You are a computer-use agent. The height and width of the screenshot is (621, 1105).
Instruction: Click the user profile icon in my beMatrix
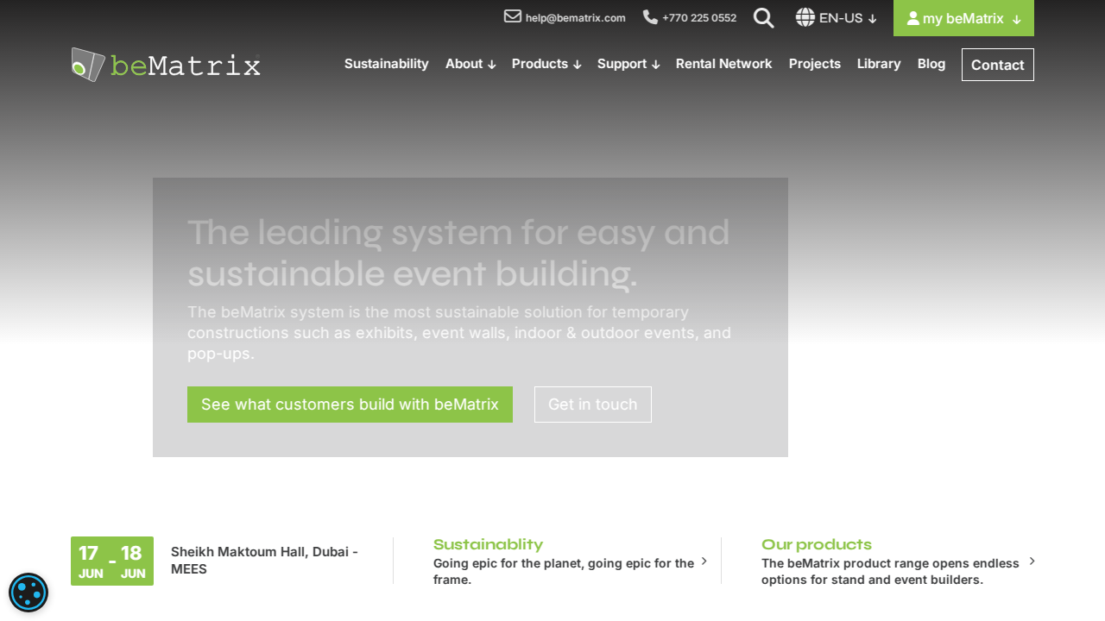pos(912,18)
